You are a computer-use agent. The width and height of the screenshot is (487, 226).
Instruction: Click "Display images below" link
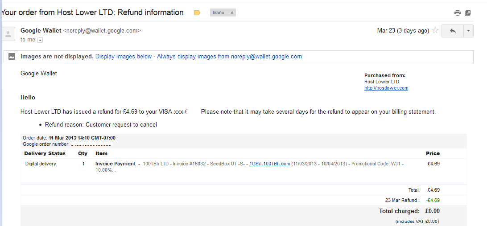pyautogui.click(x=124, y=57)
